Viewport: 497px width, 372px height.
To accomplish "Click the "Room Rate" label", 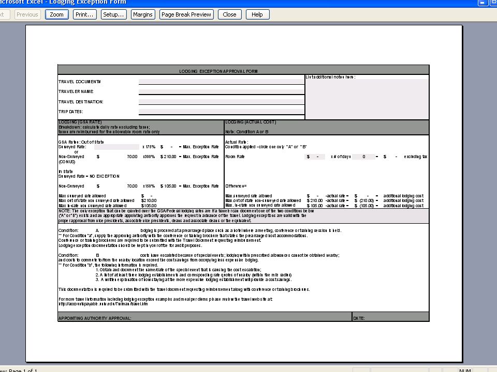I will click(235, 157).
